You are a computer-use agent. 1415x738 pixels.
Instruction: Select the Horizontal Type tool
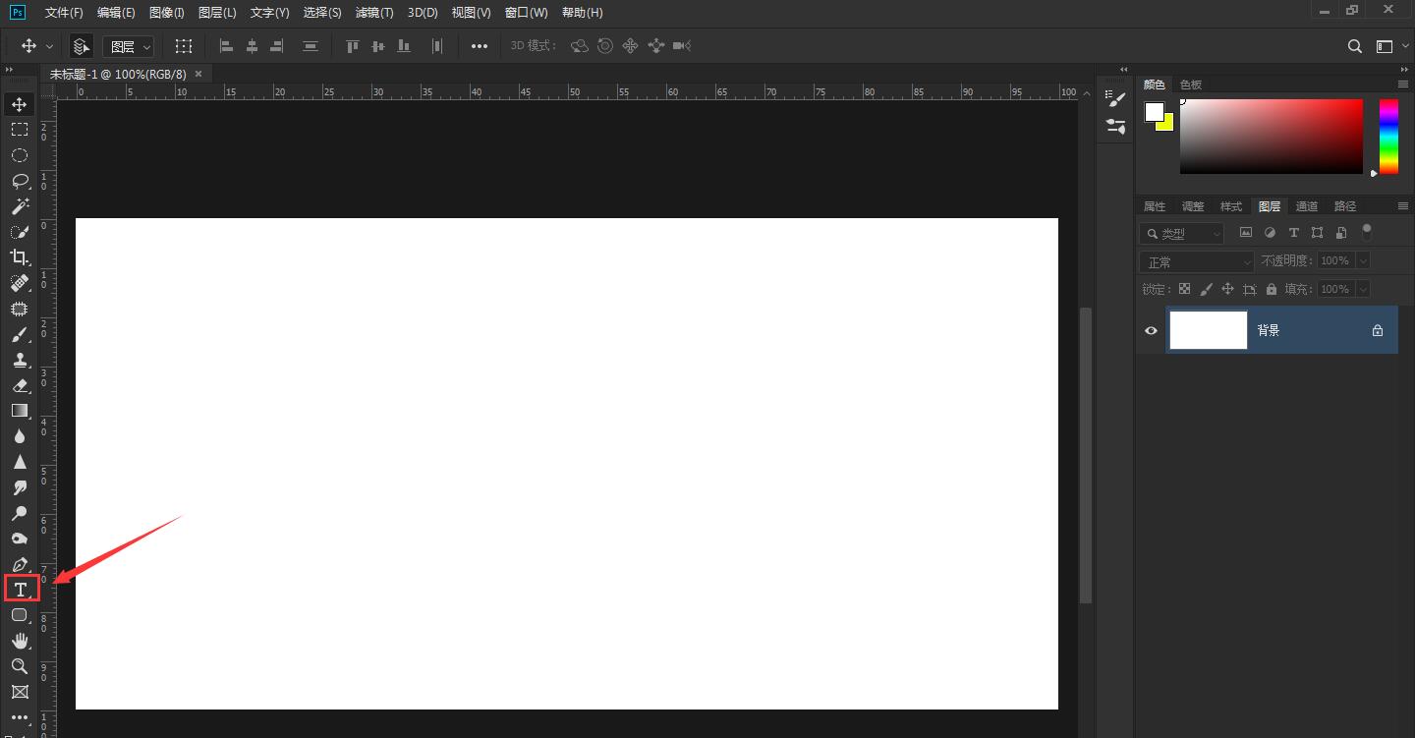point(20,590)
